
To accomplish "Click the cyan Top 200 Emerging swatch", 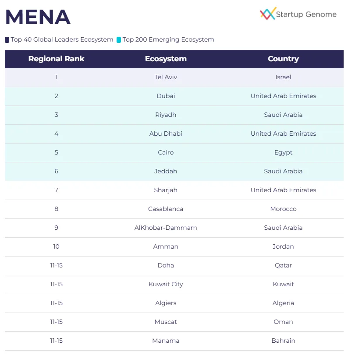I will pos(119,40).
